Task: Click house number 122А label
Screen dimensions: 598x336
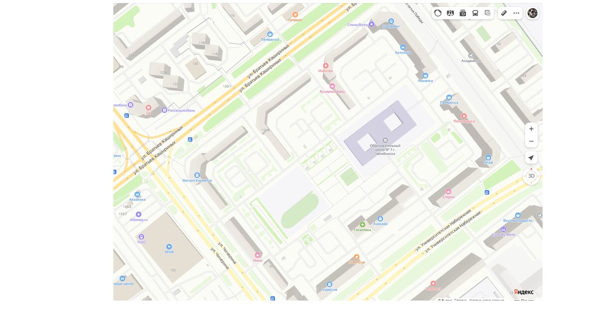Action: 163,73
